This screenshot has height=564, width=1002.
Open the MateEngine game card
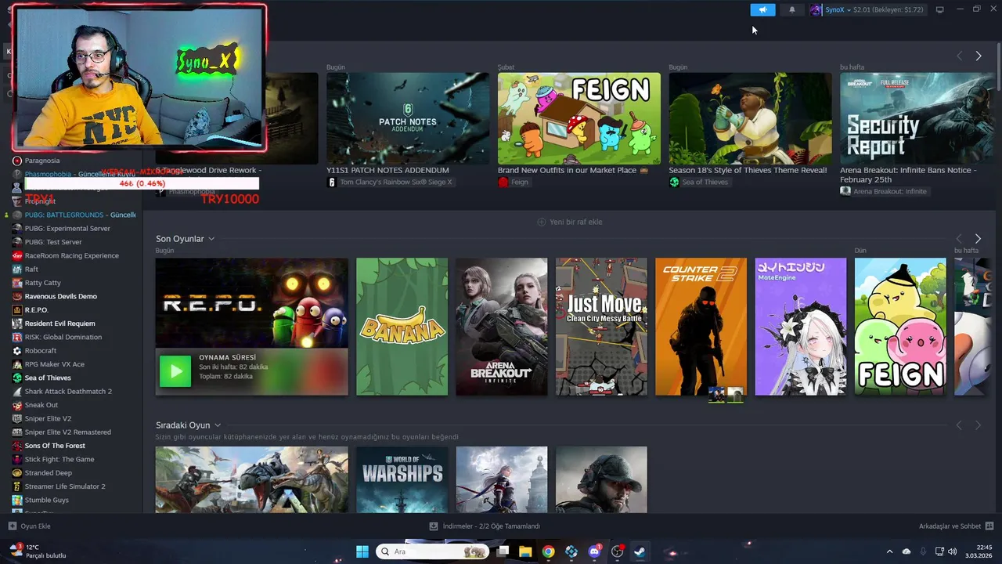tap(800, 327)
